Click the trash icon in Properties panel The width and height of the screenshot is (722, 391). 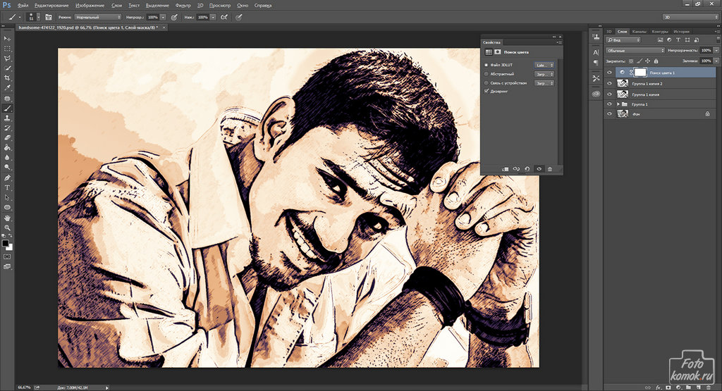point(550,169)
